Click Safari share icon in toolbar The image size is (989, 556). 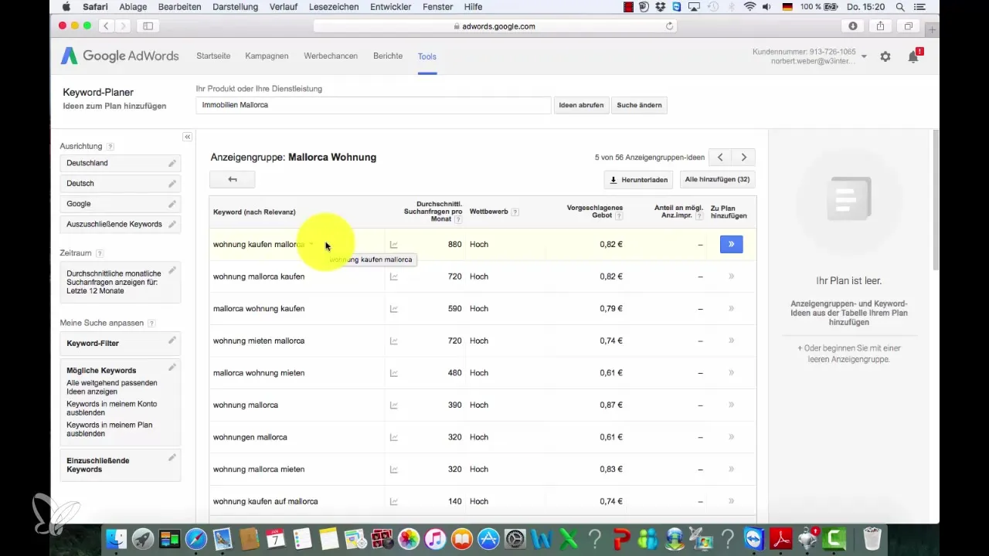tap(880, 26)
